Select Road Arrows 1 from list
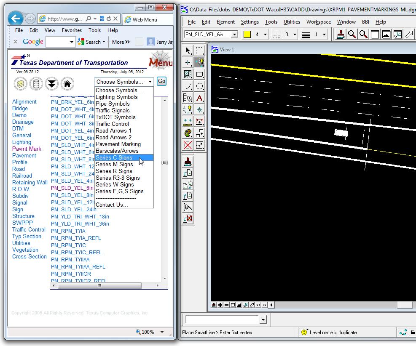This screenshot has width=416, height=346. 113,130
